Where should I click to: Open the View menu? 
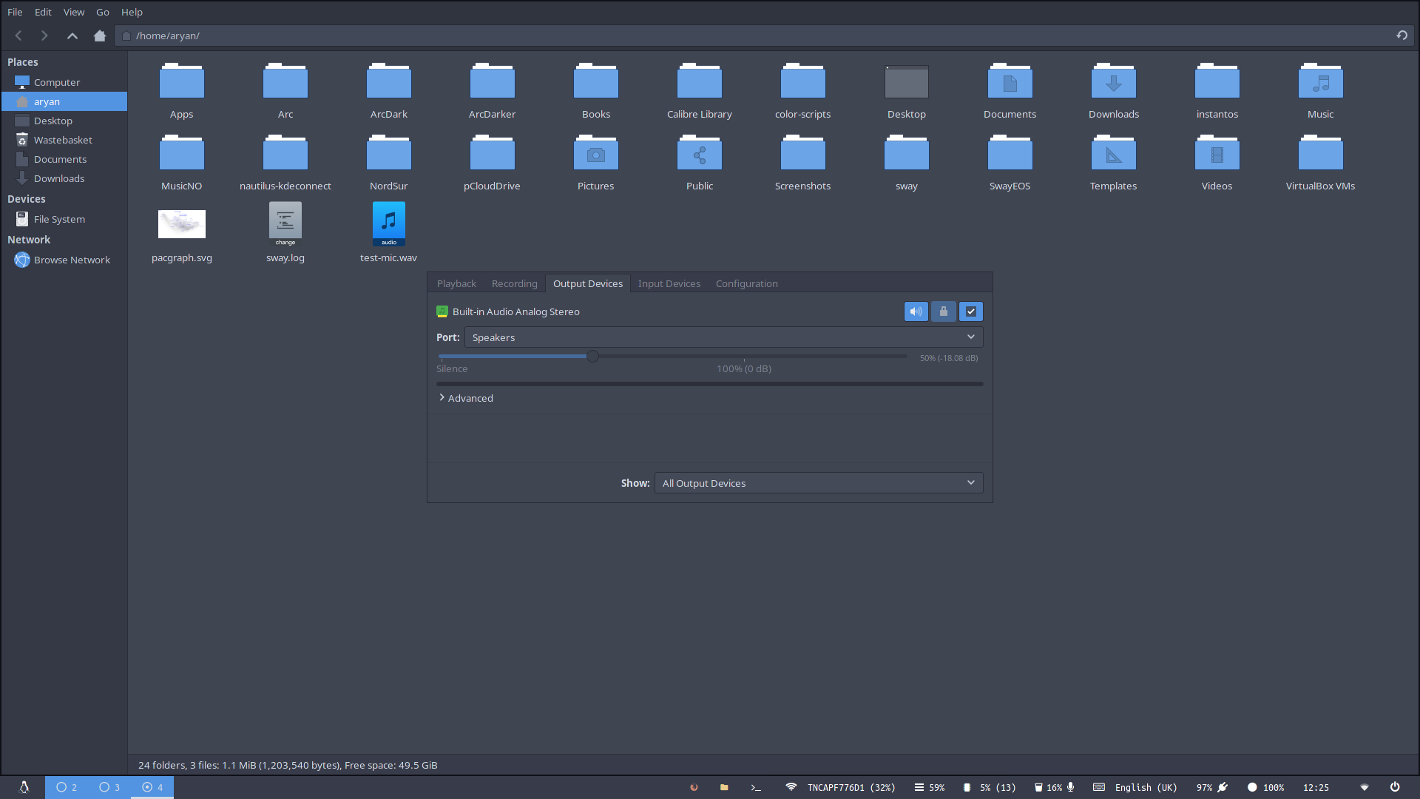pos(74,12)
